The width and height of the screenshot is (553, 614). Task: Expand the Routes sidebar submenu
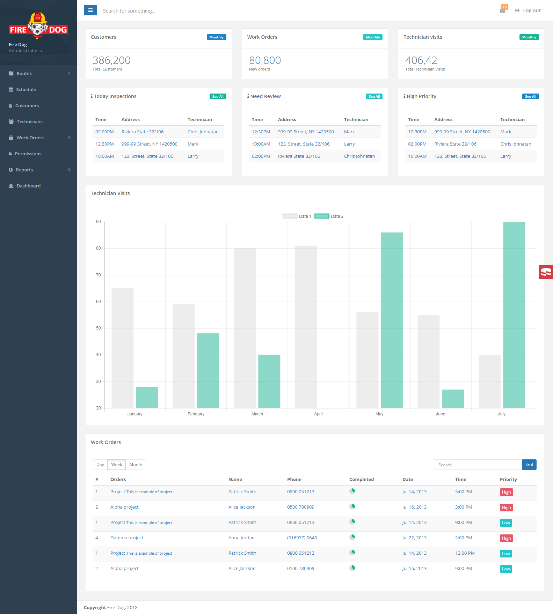tap(38, 74)
